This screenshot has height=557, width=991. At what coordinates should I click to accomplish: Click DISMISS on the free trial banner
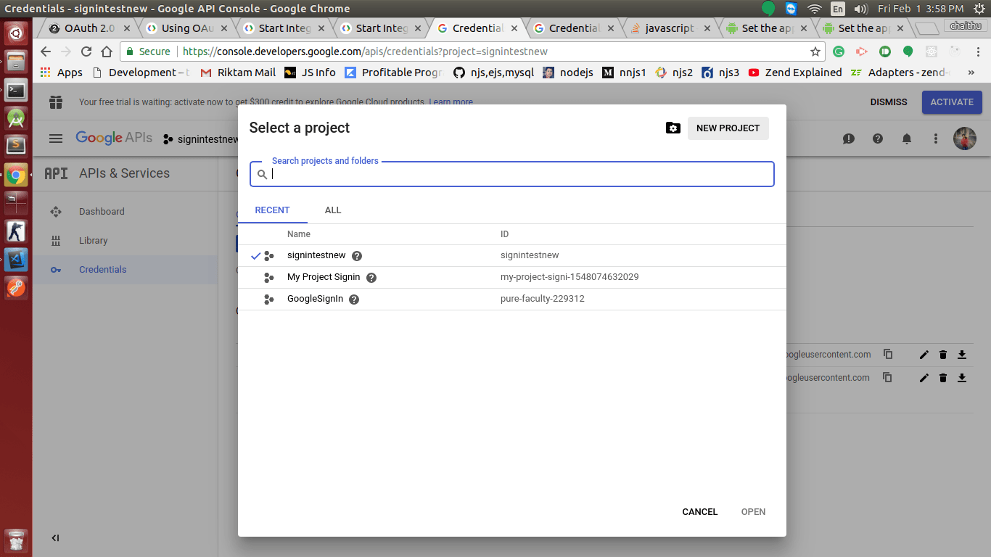click(889, 102)
